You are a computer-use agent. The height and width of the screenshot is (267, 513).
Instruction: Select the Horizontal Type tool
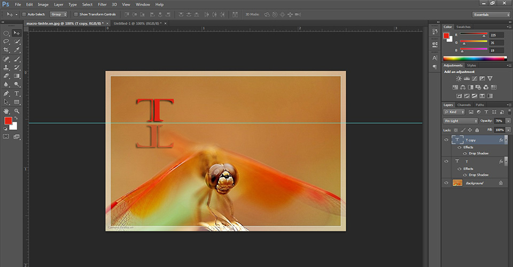pyautogui.click(x=17, y=93)
